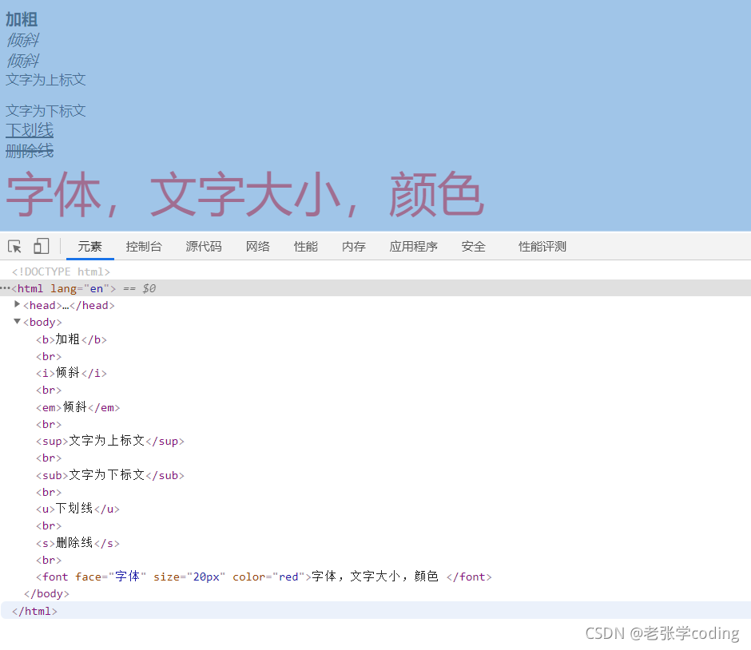The height and width of the screenshot is (650, 751).
Task: Switch to the 源代码 (Sources) tab
Action: coord(203,247)
